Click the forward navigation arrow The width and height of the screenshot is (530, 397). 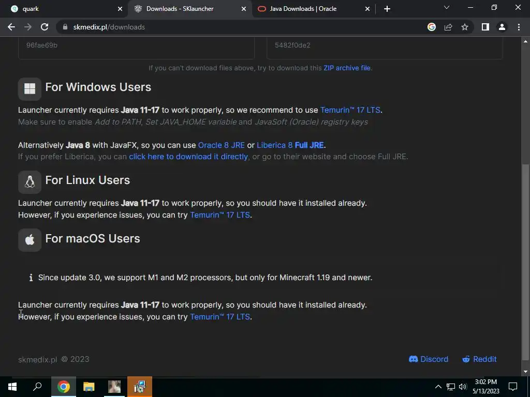(28, 27)
